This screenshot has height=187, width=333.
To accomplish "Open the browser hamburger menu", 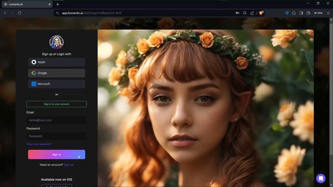I will pyautogui.click(x=328, y=13).
